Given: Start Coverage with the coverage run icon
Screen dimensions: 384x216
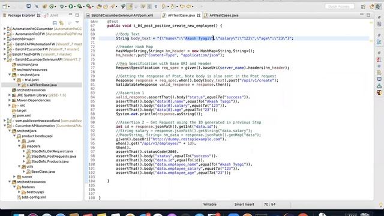Looking at the screenshot, I should point(79,7).
